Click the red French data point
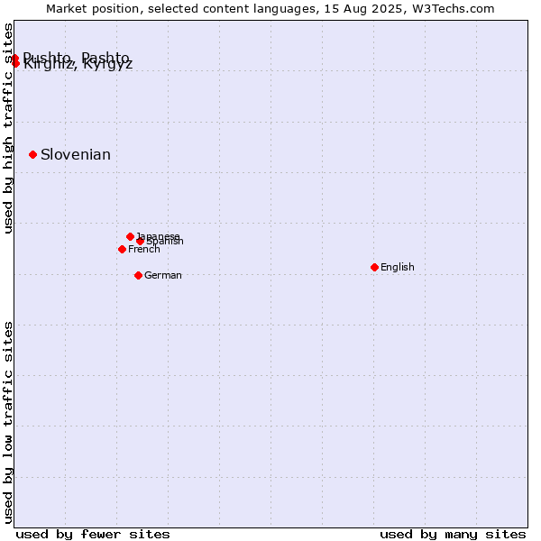 click(122, 249)
